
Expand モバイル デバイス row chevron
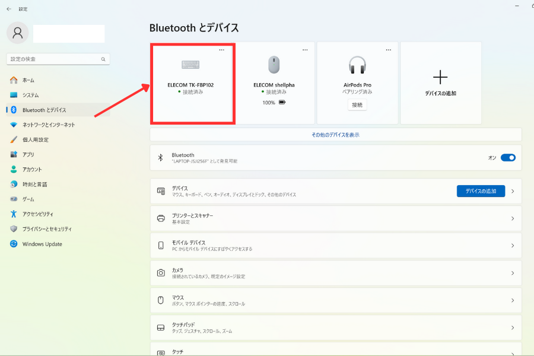[513, 246]
